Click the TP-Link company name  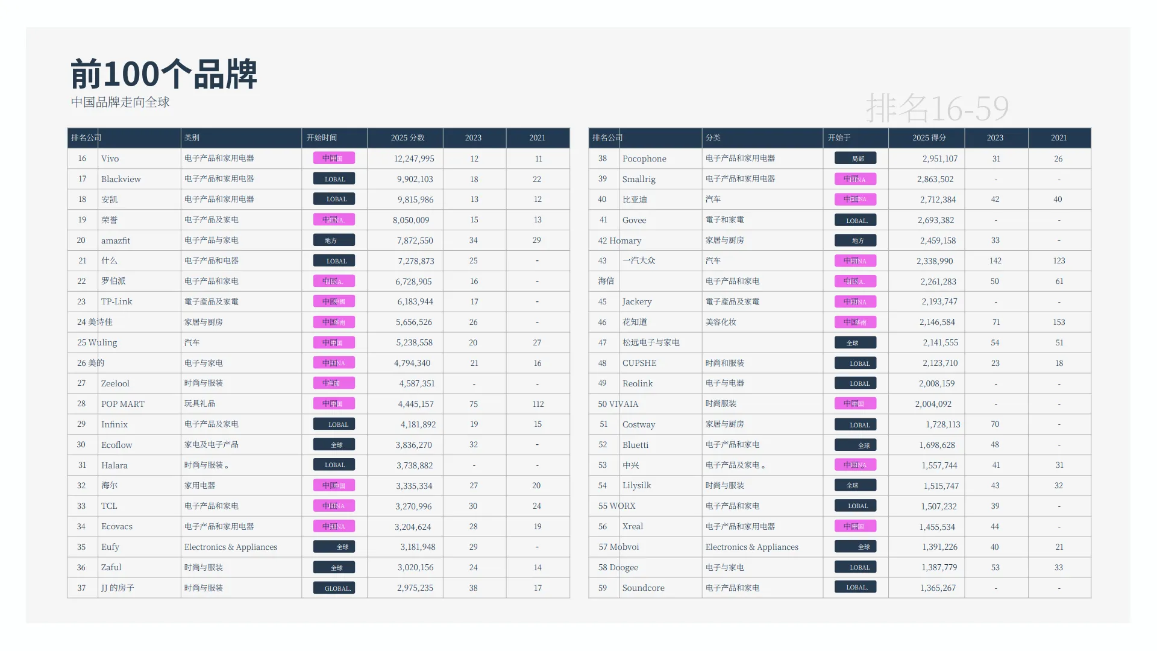click(116, 301)
